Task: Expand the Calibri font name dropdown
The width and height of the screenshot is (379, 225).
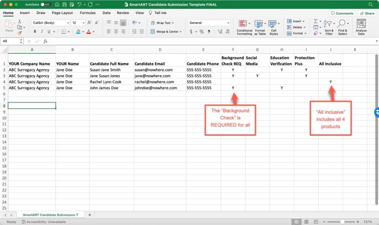Action: point(68,23)
